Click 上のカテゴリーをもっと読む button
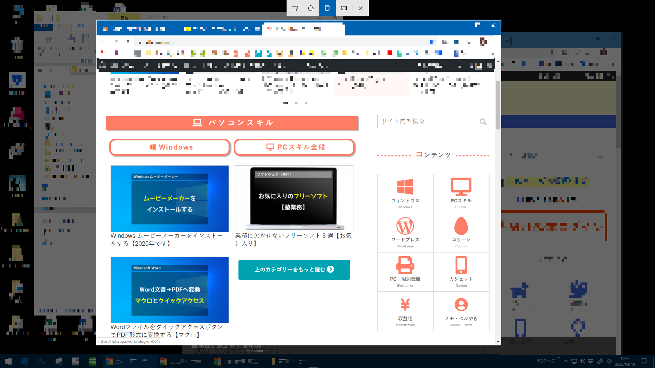This screenshot has width=655, height=368. coord(294,270)
